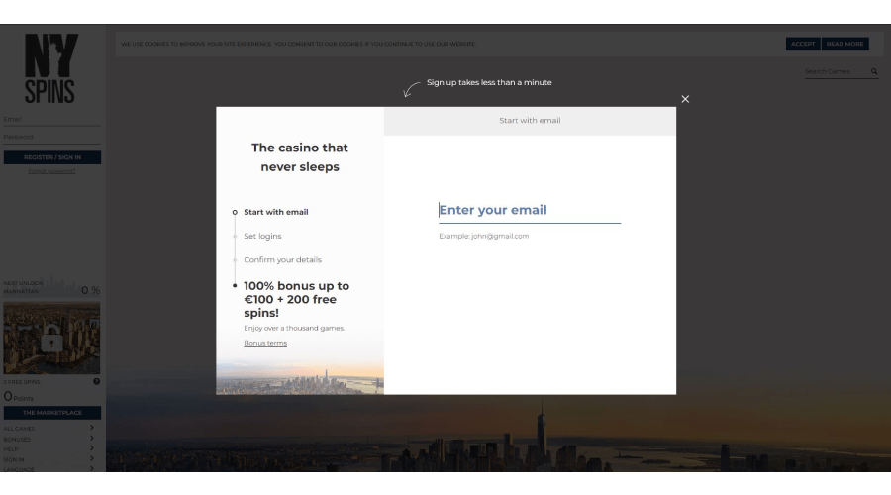Open the free spins help question mark
Image resolution: width=891 pixels, height=495 pixels.
point(97,381)
